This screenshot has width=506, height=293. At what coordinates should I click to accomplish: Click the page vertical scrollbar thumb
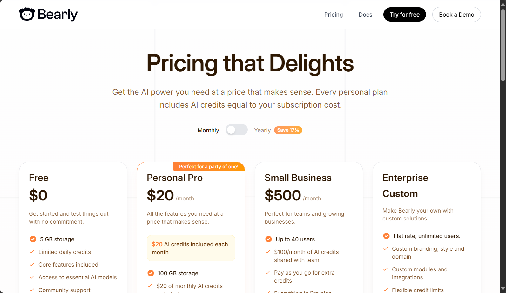point(503,45)
